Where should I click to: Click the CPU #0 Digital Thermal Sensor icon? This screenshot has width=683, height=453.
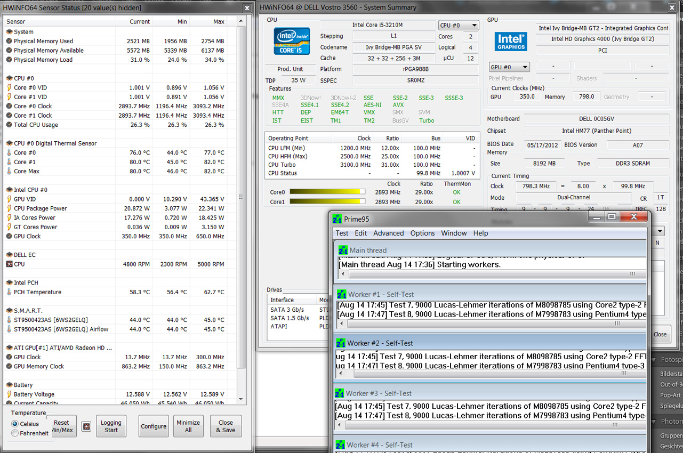[x=9, y=143]
